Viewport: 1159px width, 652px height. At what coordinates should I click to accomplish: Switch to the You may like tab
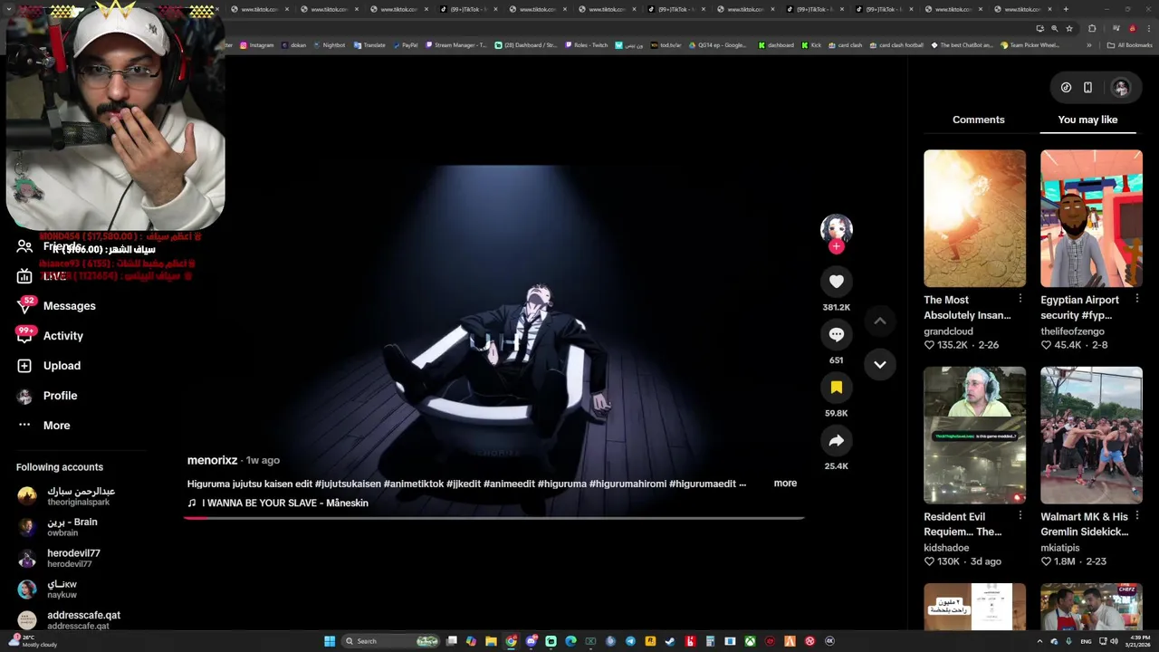(x=1087, y=120)
